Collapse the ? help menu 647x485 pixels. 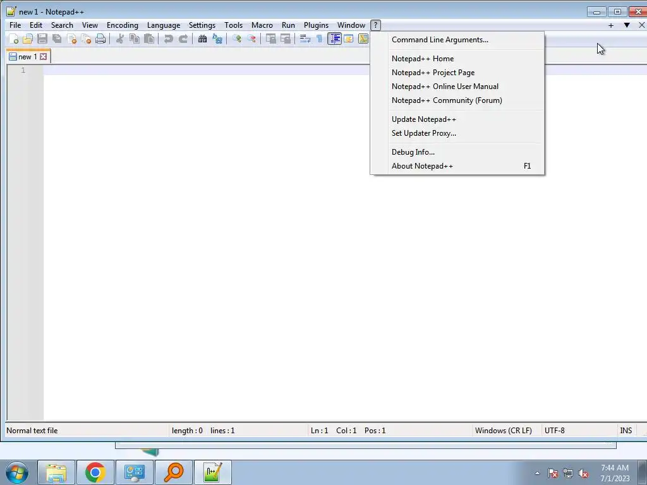coord(375,25)
